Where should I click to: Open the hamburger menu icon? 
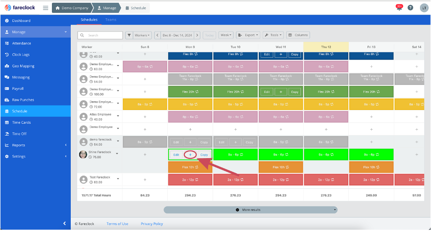[45, 8]
